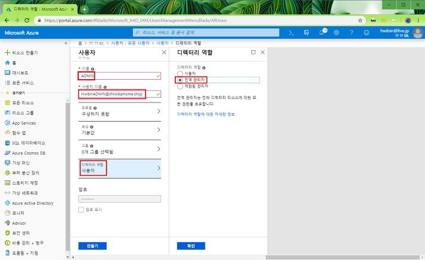Screen dimensions: 425x260
Task: Open 홈 in sidebar
Action: click(11, 63)
